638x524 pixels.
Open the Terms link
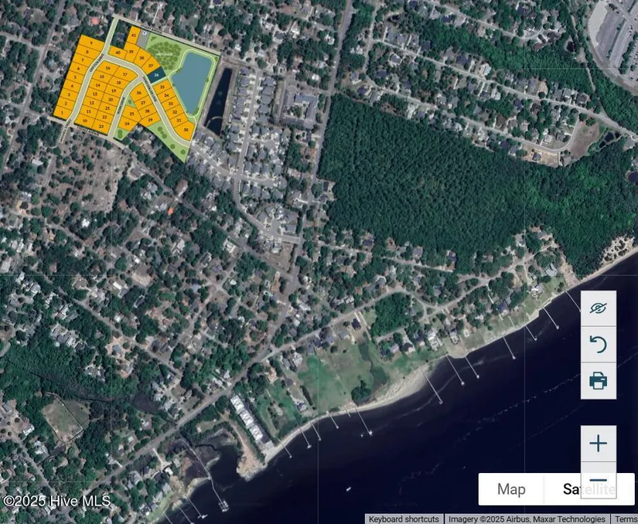click(624, 519)
